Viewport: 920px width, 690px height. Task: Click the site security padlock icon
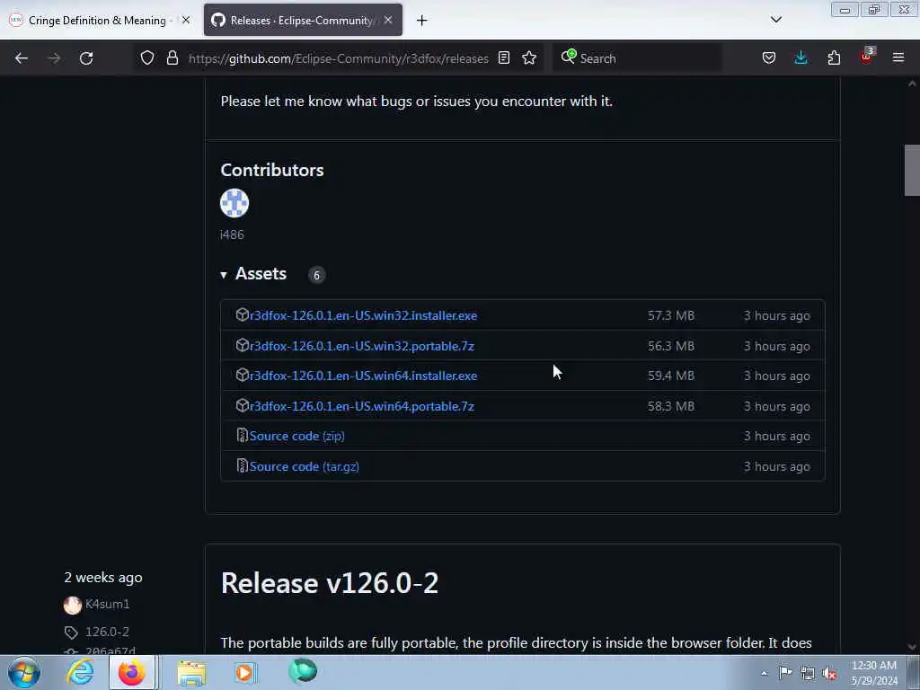(172, 58)
